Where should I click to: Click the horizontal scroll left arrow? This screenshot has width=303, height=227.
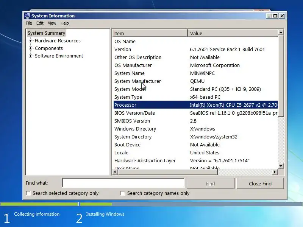click(x=115, y=172)
